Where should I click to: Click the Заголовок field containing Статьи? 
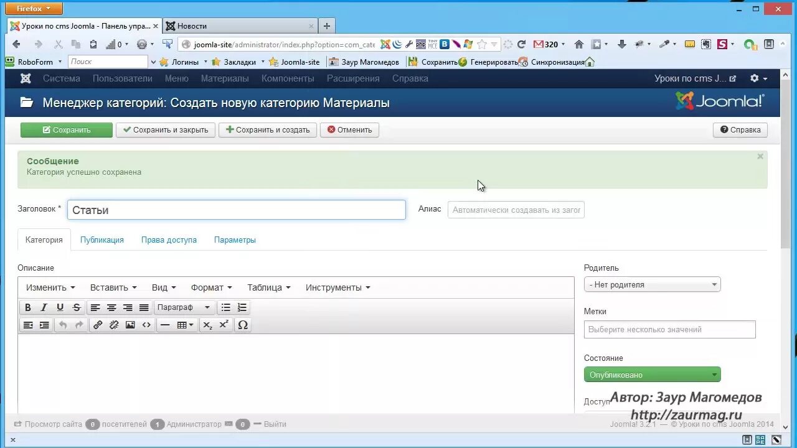click(x=237, y=210)
